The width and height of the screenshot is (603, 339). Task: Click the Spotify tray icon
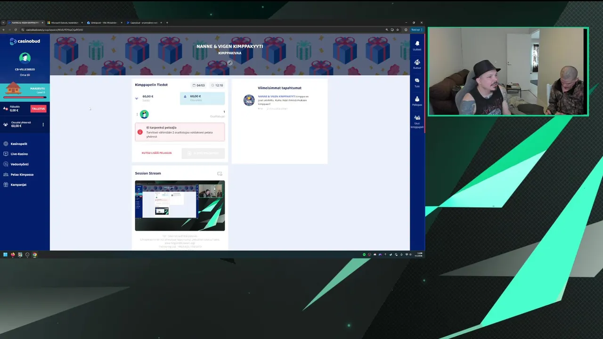point(364,255)
